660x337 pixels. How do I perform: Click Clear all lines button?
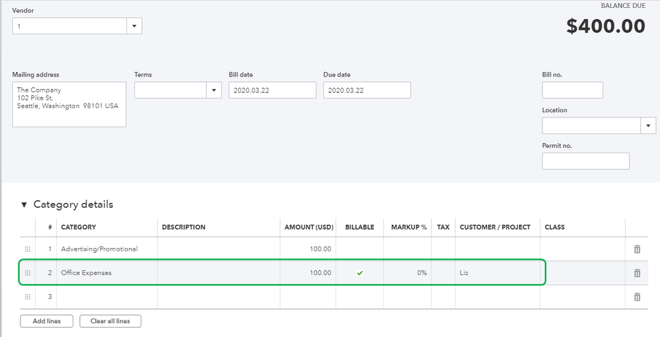110,321
